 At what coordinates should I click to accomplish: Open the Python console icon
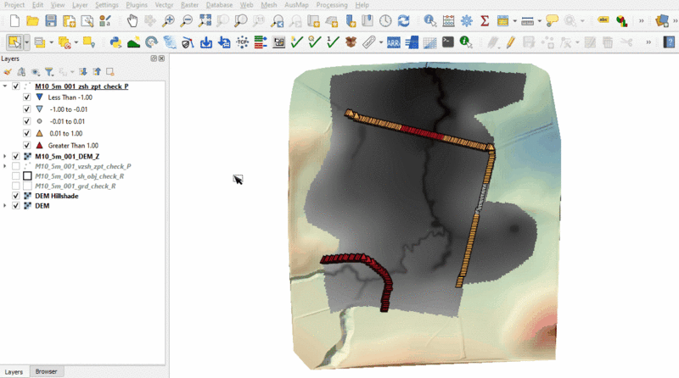[x=116, y=42]
